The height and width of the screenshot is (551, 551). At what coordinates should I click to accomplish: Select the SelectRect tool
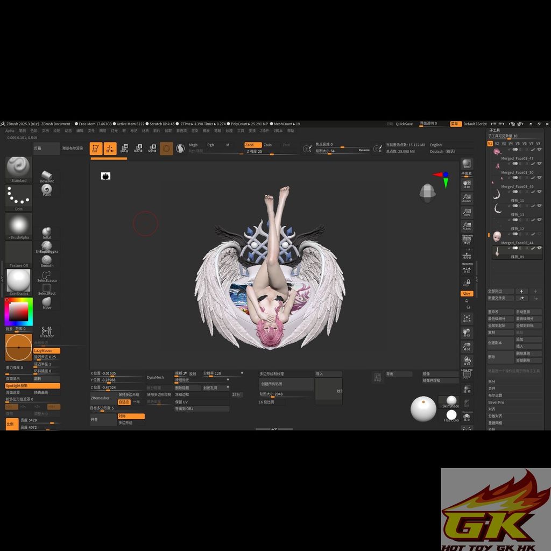pos(47,290)
